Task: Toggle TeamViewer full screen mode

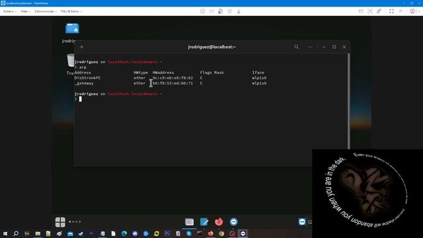Action: pos(392,11)
